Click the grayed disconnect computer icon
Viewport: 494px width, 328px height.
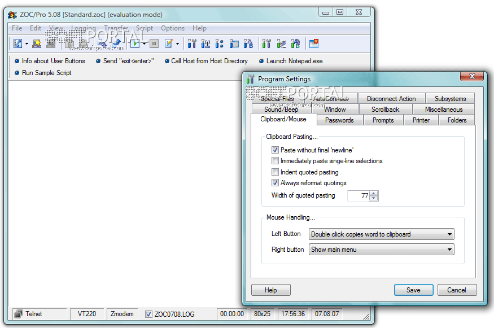coord(51,43)
